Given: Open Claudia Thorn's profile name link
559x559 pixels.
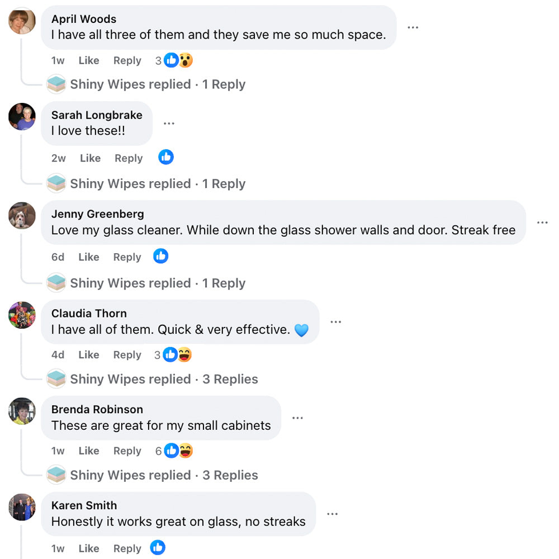Looking at the screenshot, I should click(x=89, y=314).
